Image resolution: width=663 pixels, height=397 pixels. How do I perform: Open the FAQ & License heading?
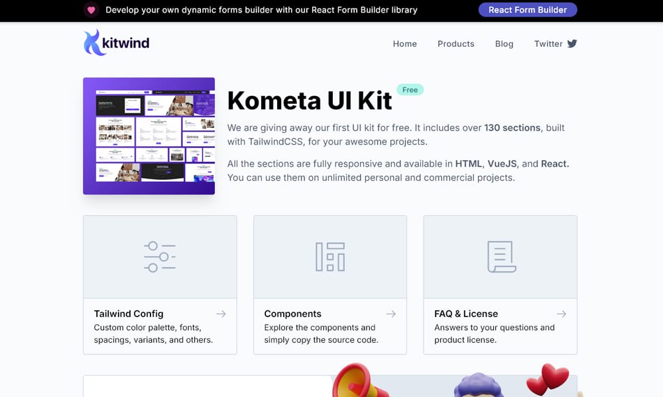tap(466, 314)
